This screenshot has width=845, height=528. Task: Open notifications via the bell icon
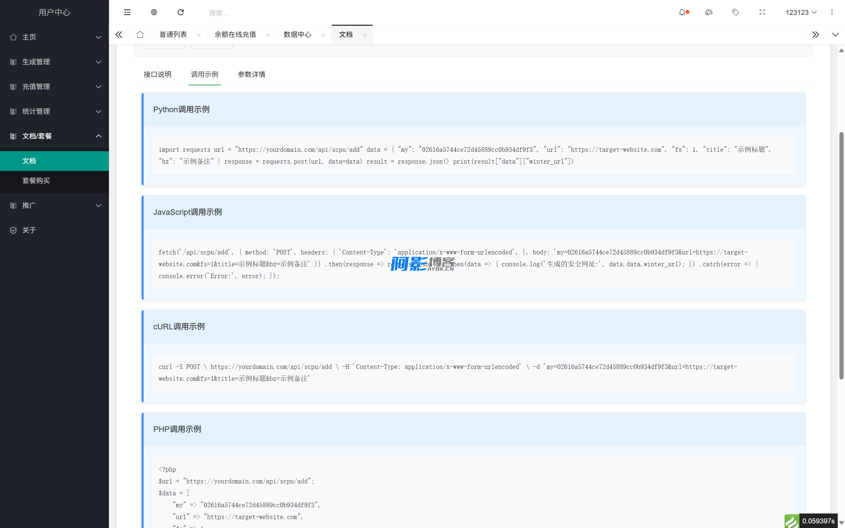(x=682, y=12)
